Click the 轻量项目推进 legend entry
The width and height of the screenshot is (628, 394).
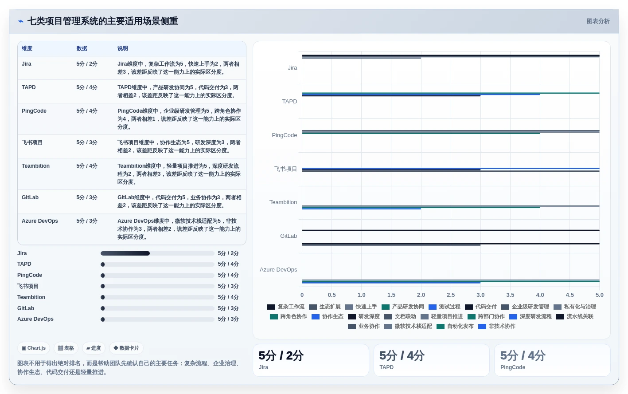pyautogui.click(x=441, y=316)
